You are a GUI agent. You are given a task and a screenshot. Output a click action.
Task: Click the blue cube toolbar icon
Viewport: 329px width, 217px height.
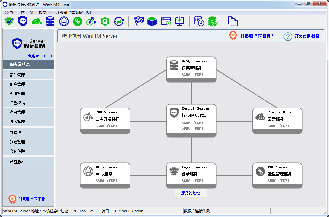click(x=152, y=21)
